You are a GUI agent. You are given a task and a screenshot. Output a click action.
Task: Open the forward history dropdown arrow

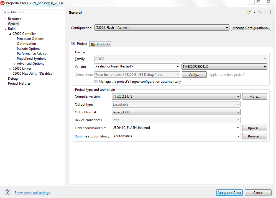[265, 12]
